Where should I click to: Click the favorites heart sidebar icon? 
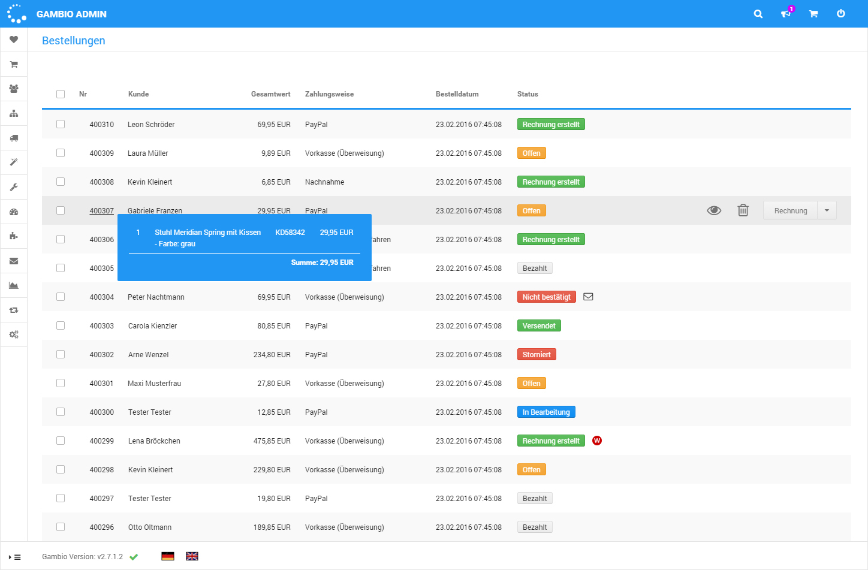(14, 40)
